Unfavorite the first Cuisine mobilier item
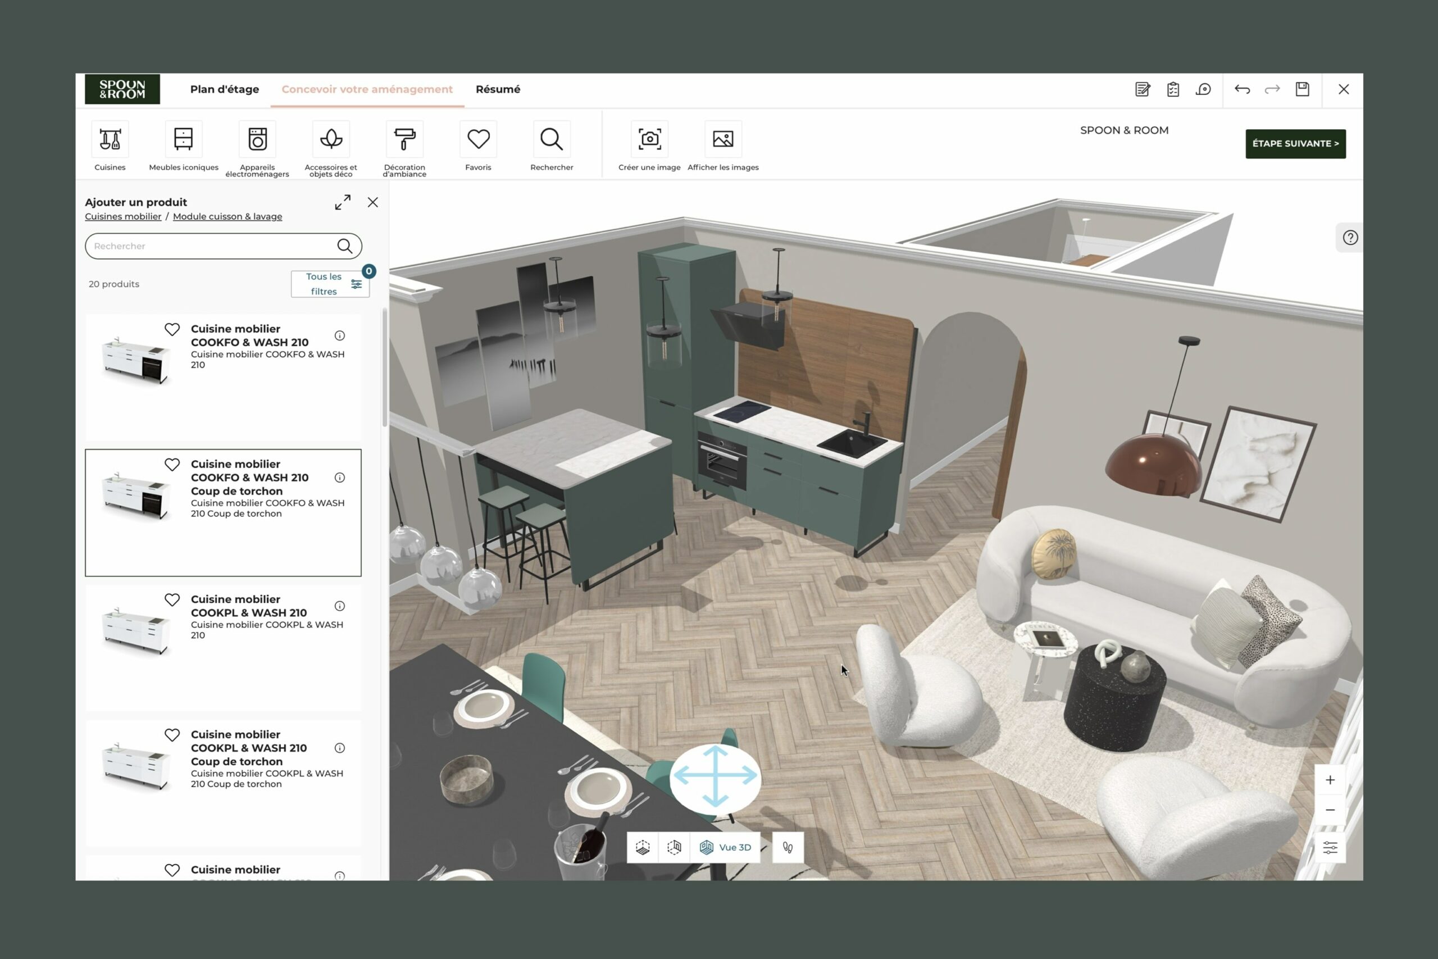The image size is (1438, 959). [x=173, y=329]
